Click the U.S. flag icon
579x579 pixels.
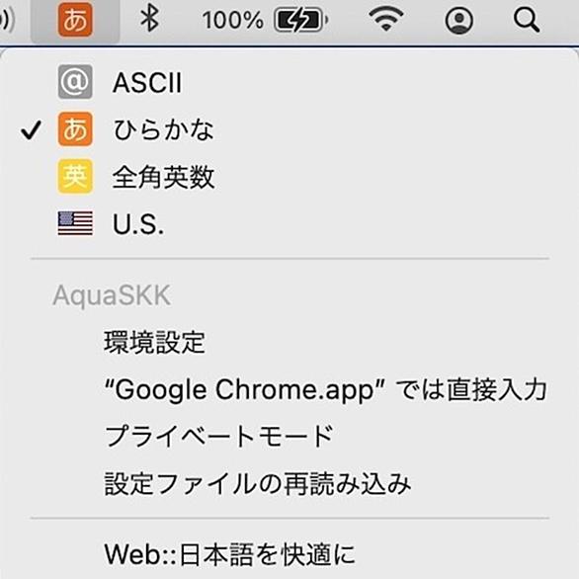click(x=75, y=223)
